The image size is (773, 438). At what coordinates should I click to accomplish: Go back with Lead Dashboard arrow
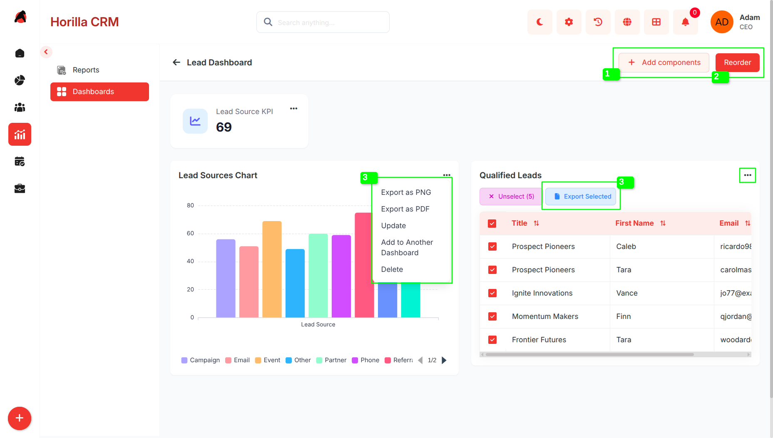point(176,62)
